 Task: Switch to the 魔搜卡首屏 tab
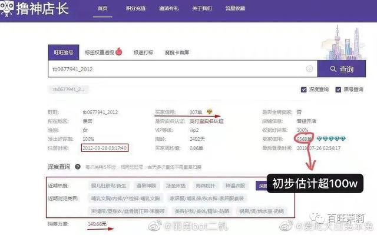(177, 52)
